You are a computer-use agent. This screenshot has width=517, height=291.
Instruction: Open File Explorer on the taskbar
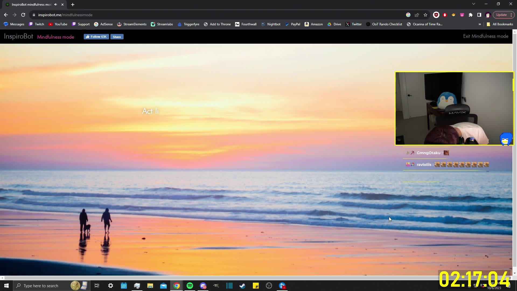coord(150,286)
